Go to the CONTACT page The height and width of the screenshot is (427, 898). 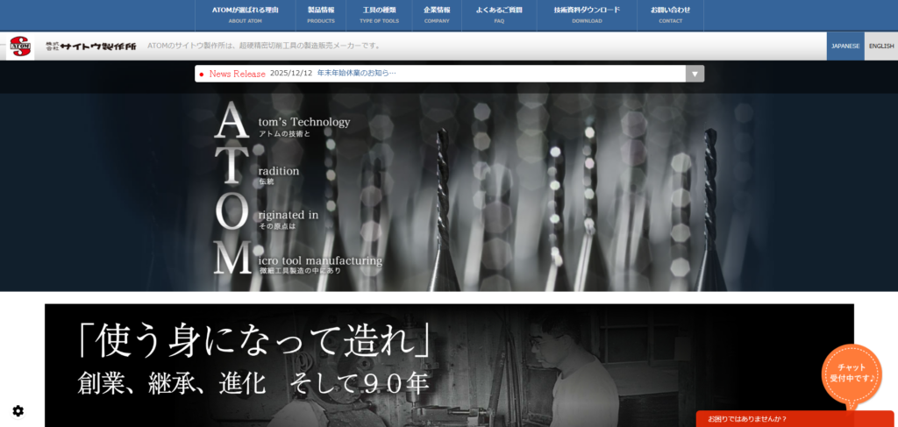[x=670, y=14]
